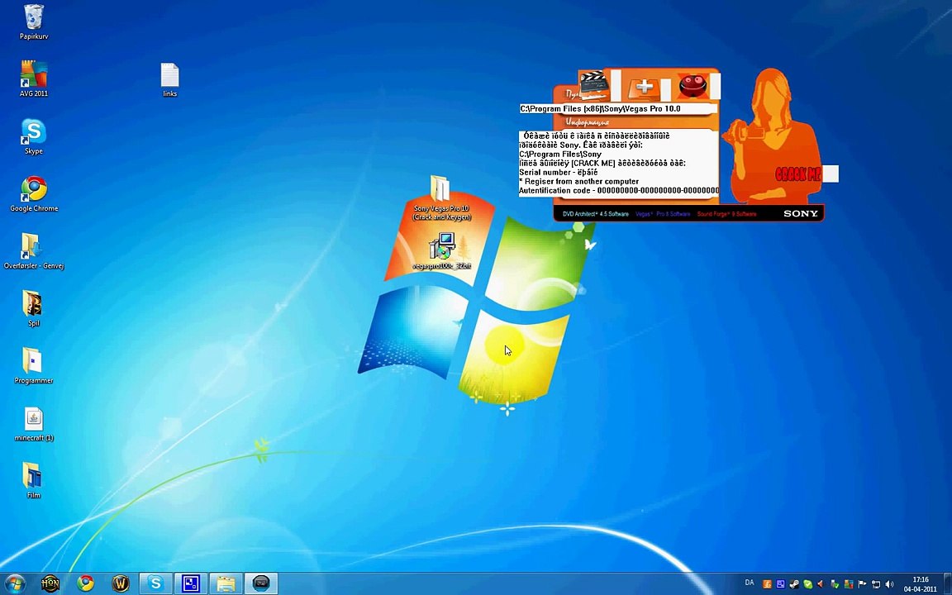
Task: Click the Safely Remove Hardware tray icon
Action: click(x=835, y=584)
